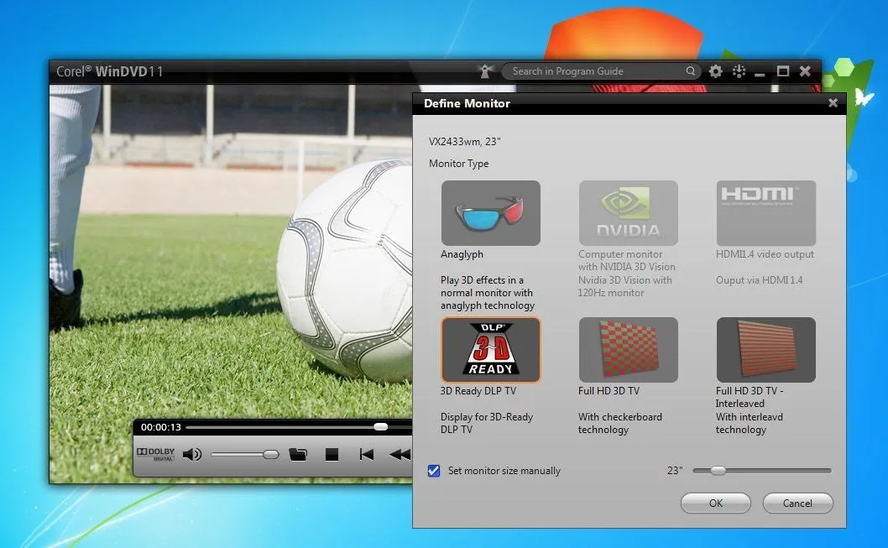Open the tools icon beside the gear

coord(739,71)
